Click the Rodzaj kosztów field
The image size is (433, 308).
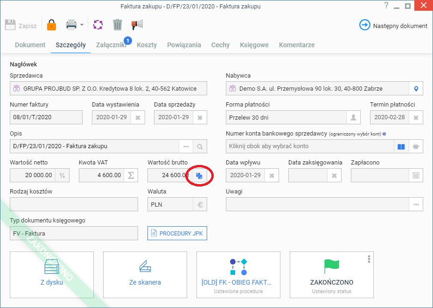coord(74,205)
